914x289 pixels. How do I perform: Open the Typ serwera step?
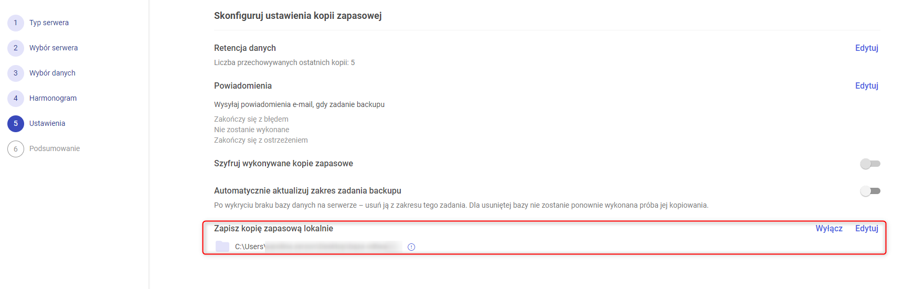pos(49,23)
